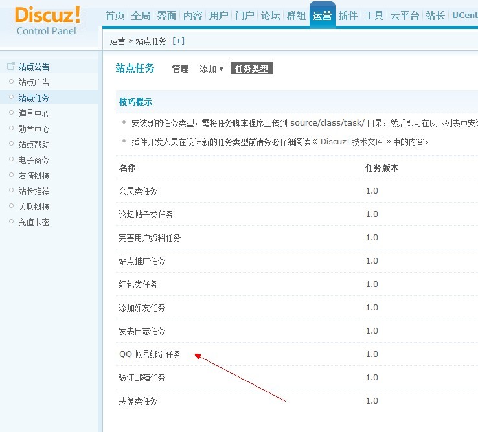Viewport: 478px width, 432px height.
Task: Open 充值卡密 in the sidebar
Action: 34,222
